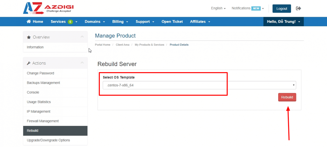Select Firewall Management in Actions list
Screen dimensions: 327x147
43,121
